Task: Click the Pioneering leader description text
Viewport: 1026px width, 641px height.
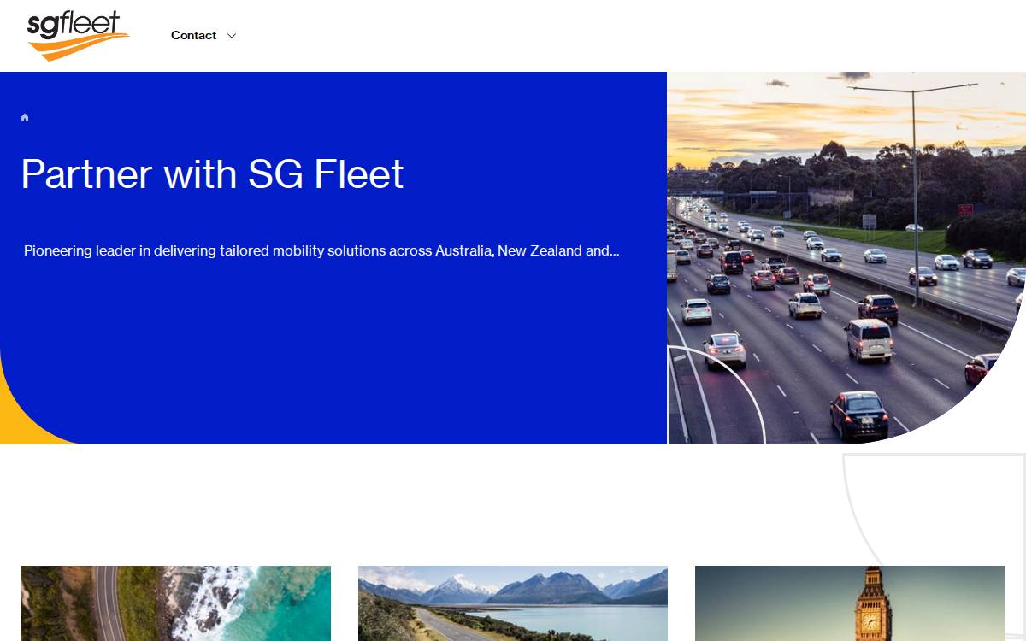Action: tap(321, 250)
